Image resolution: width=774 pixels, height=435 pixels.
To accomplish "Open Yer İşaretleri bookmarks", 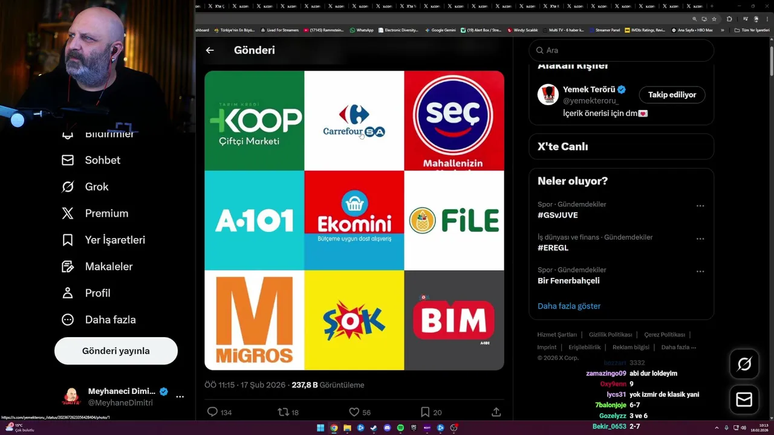I will 103,240.
